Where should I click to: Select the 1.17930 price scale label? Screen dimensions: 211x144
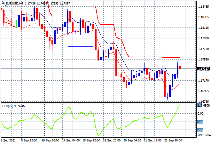point(204,38)
